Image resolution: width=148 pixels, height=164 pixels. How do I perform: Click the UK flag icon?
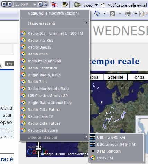(54, 5)
